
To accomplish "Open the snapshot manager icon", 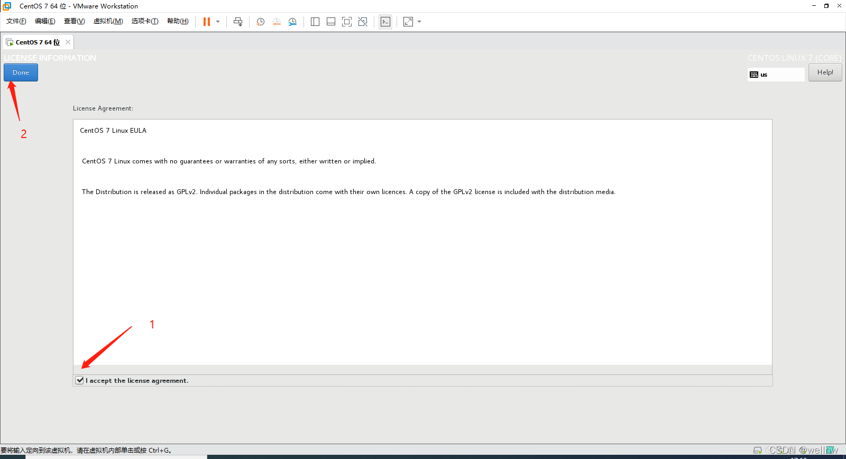I will [292, 22].
